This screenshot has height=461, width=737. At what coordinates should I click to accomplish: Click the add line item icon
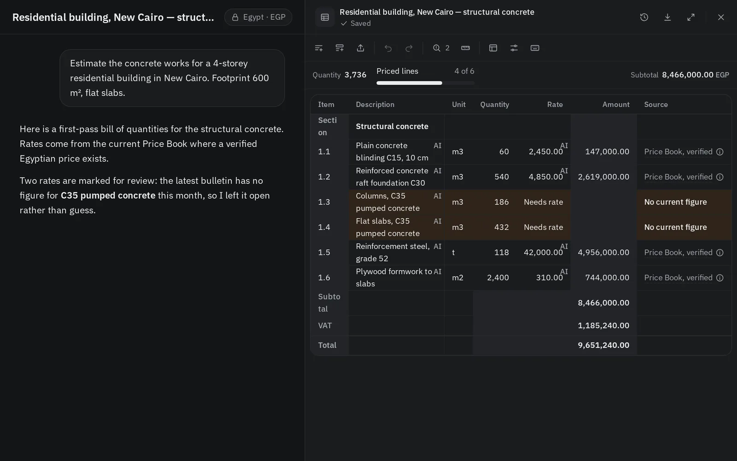tap(319, 48)
